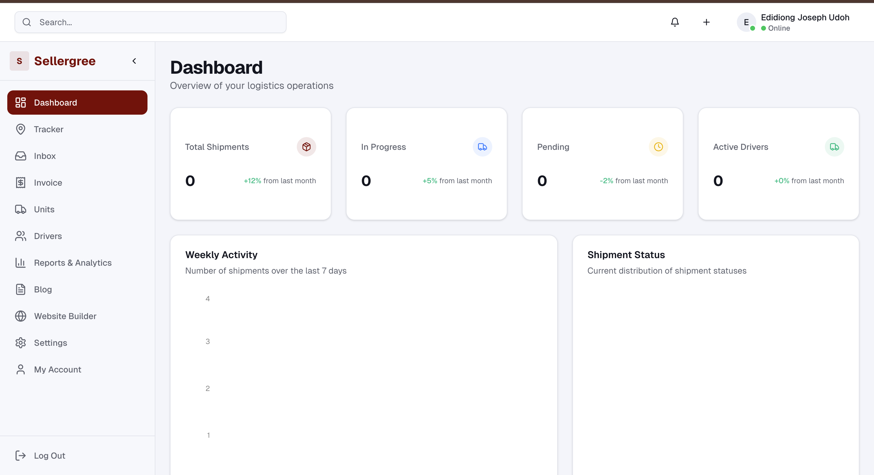This screenshot has width=874, height=475.
Task: Select the Units truck icon
Action: pyautogui.click(x=20, y=209)
